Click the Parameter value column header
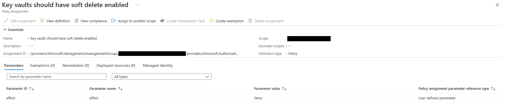This screenshot has height=105, width=505. [267, 89]
